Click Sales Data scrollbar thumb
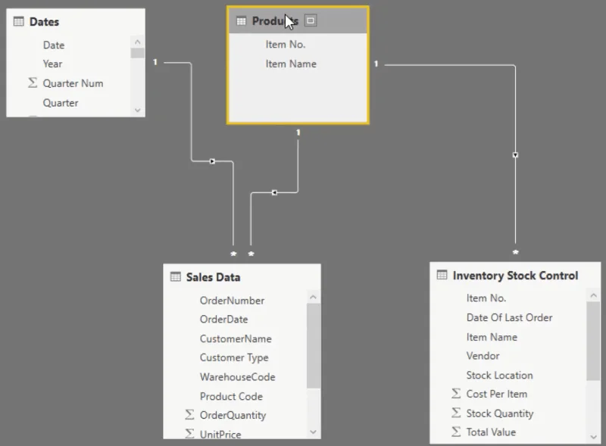606x446 pixels. [x=314, y=346]
